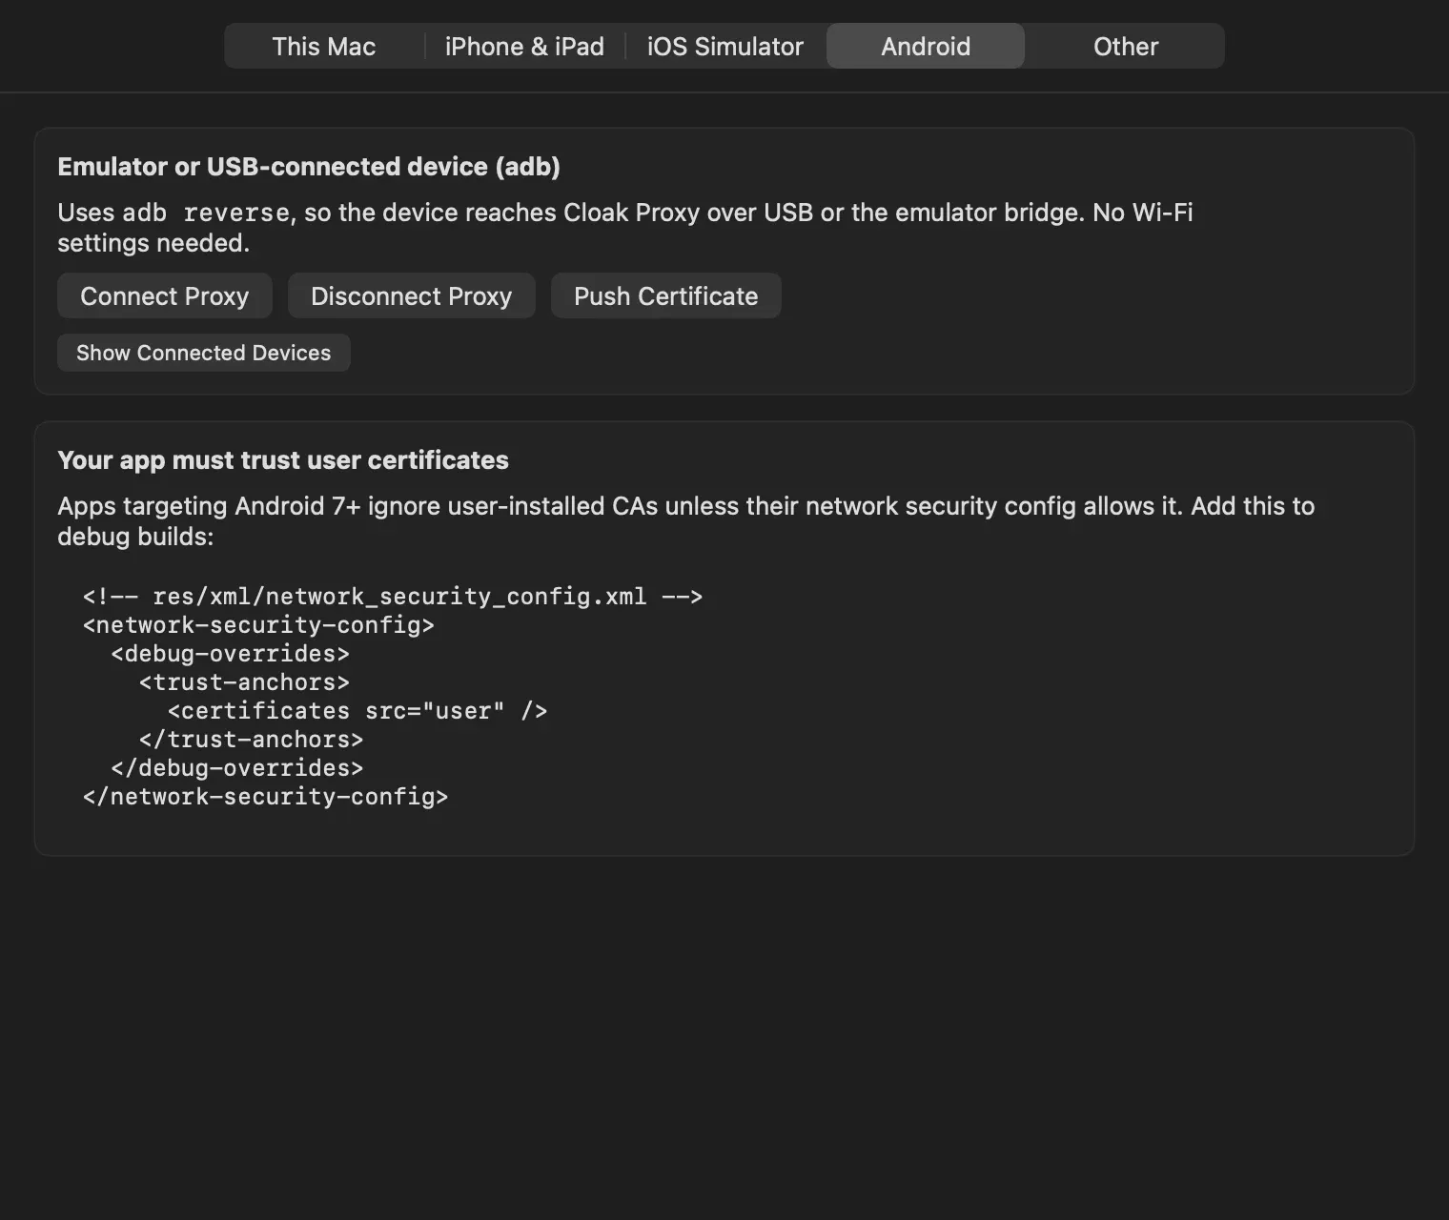Click the closing </trust-anchors> code line
Viewport: 1449px width, 1220px height.
pyautogui.click(x=252, y=740)
